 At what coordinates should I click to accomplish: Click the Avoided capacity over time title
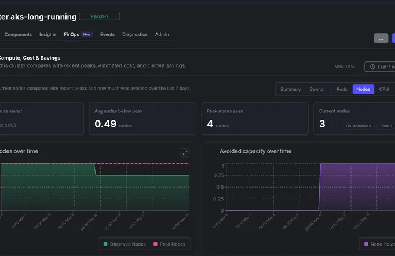[255, 151]
